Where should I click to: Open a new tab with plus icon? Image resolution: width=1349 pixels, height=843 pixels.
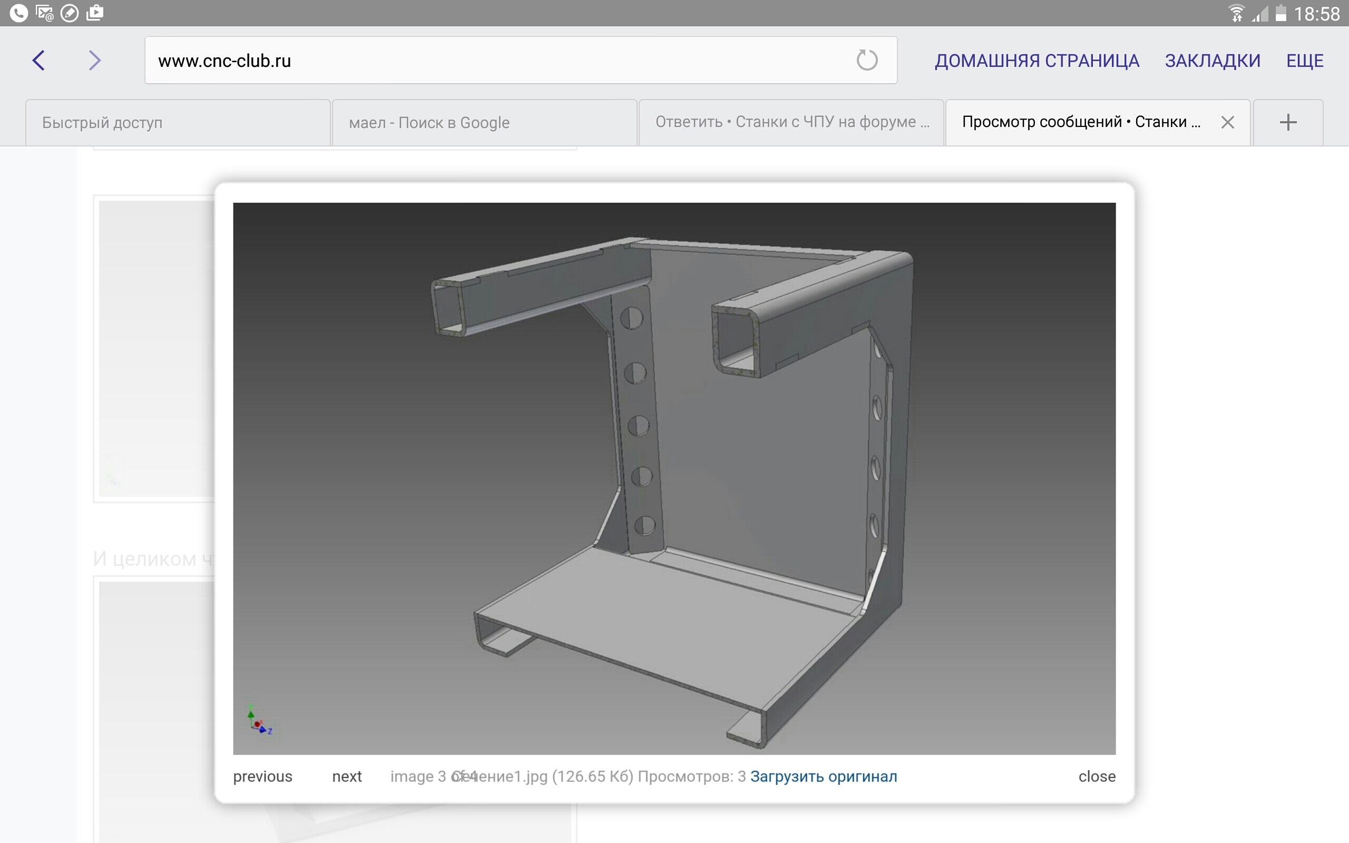click(1288, 122)
